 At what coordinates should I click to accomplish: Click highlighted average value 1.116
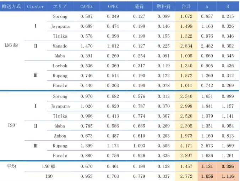(x=228, y=176)
